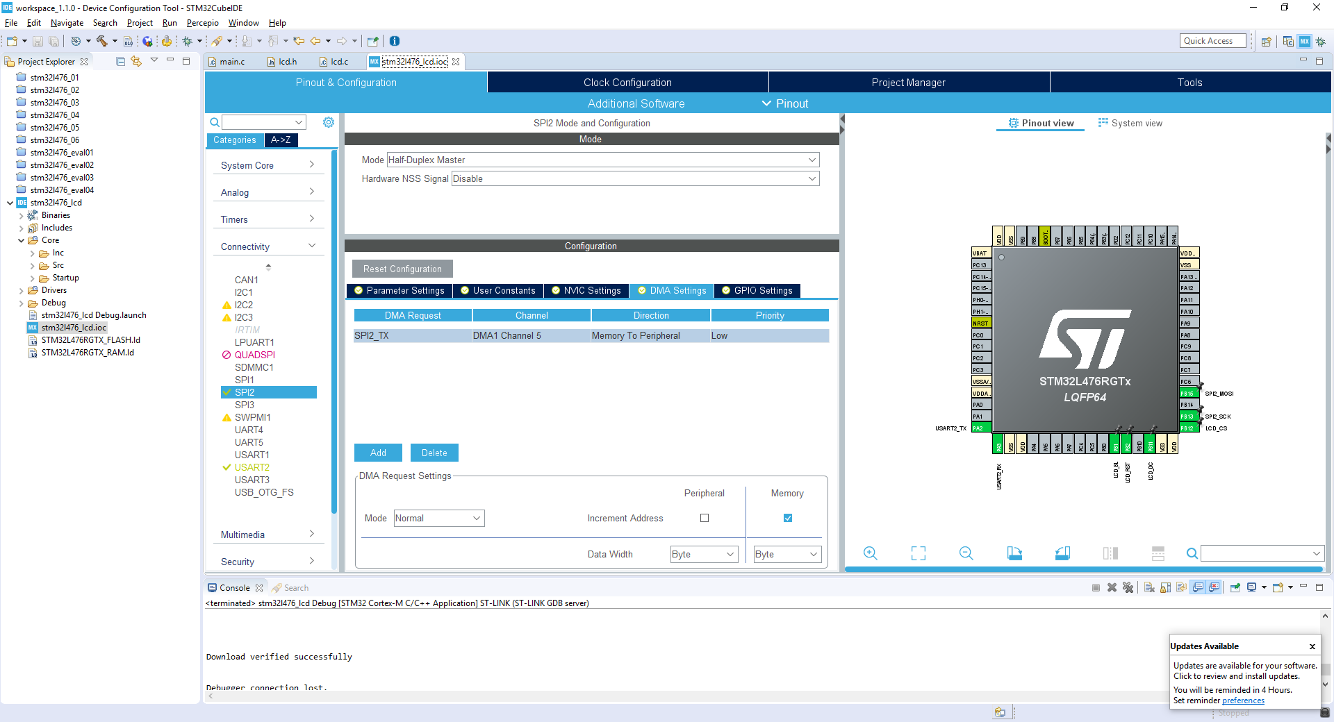1334x722 pixels.
Task: Open the main.c editor tab
Action: (227, 61)
